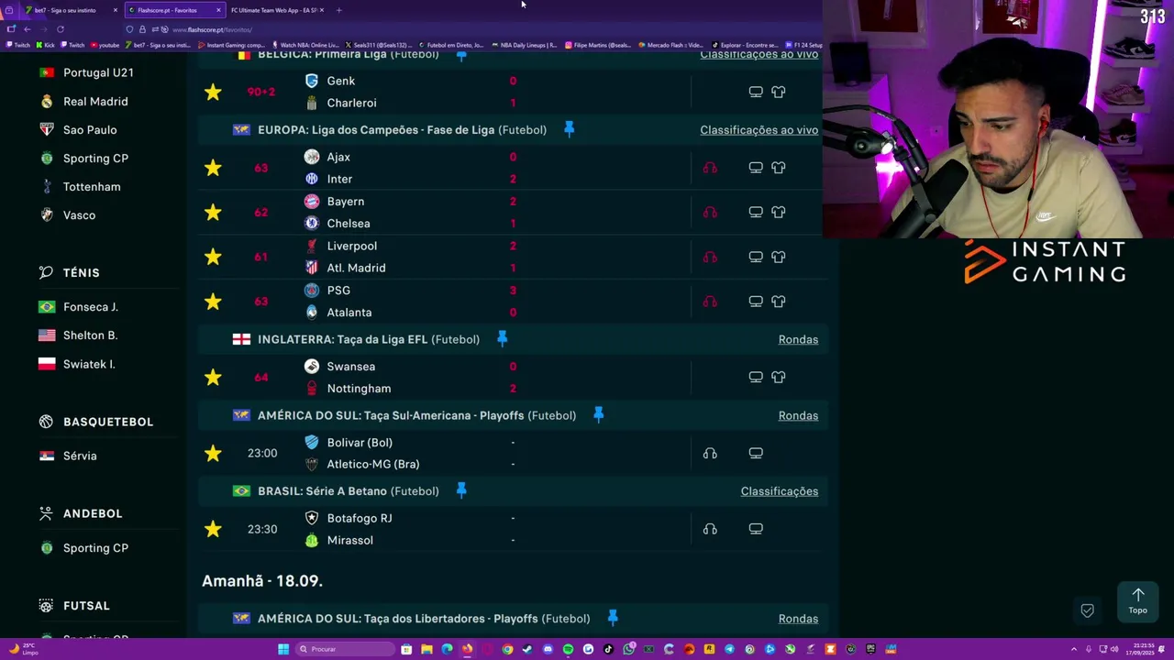Click headphones icon for Bolivar vs Atletico-MG

point(710,453)
